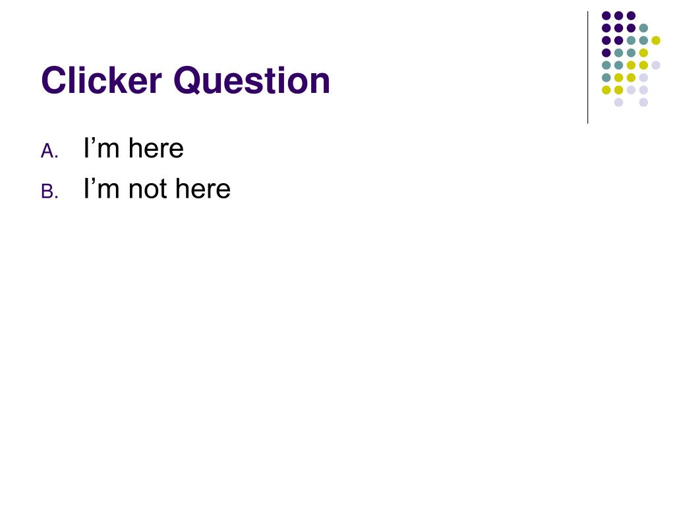
Task: Click the only teal dot in second row
Action: click(x=643, y=28)
